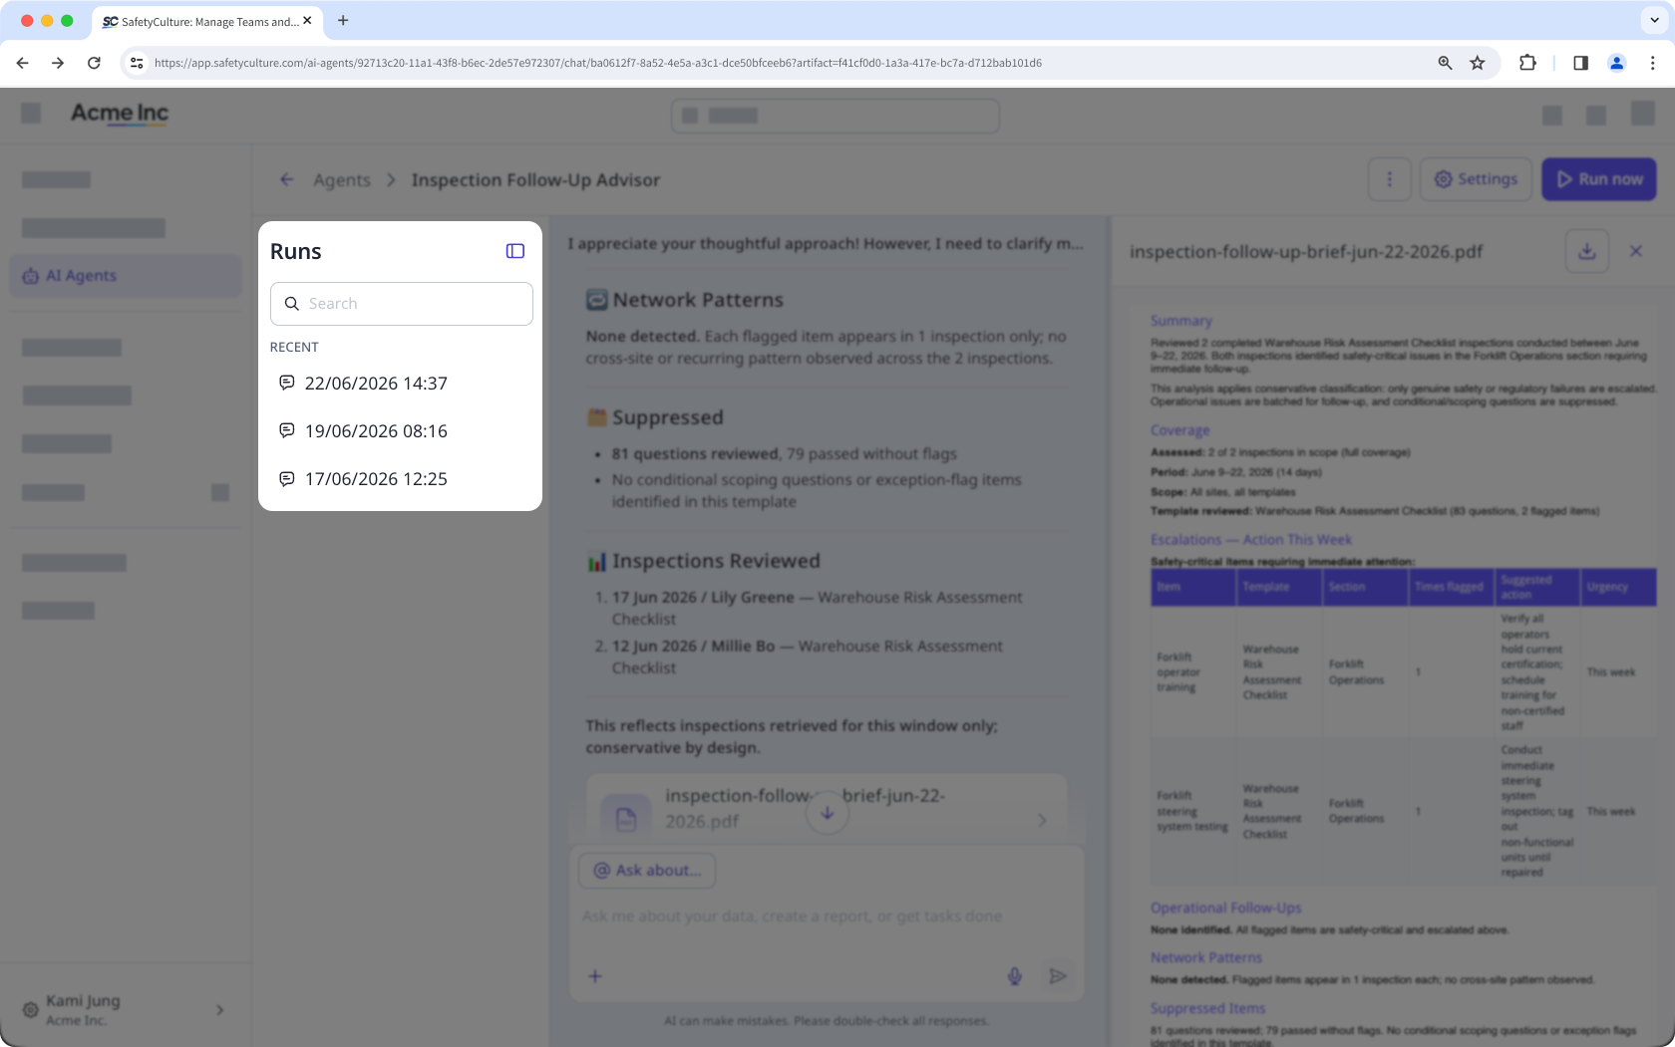Click the browser forward button
Viewport: 1675px width, 1047px height.
[x=58, y=63]
